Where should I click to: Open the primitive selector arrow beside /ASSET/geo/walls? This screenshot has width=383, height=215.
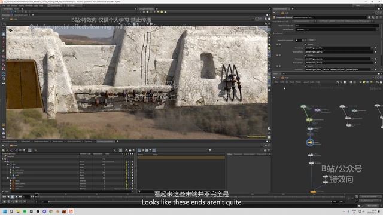click(376, 48)
